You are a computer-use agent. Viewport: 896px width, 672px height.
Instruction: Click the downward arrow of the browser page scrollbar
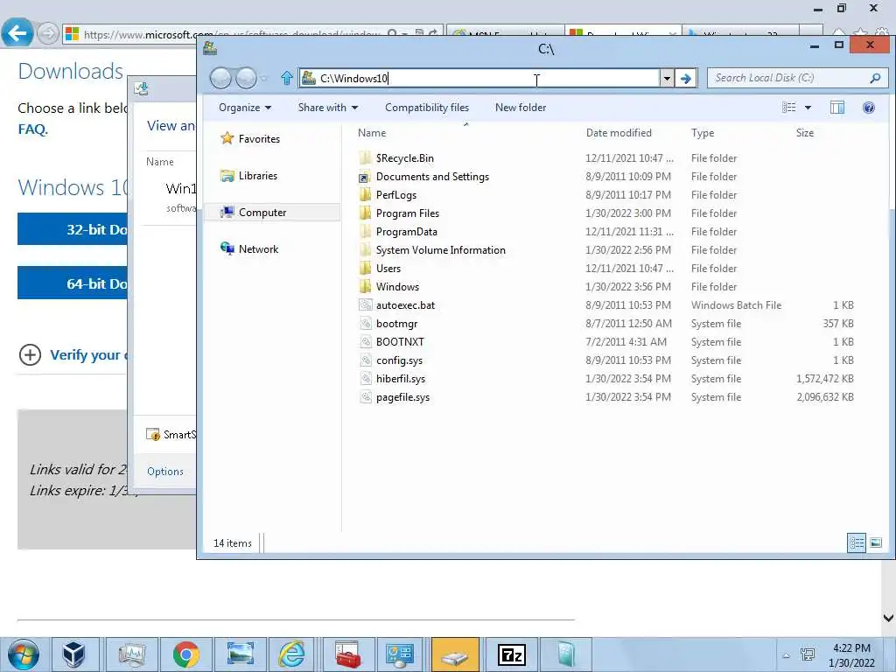[x=888, y=618]
